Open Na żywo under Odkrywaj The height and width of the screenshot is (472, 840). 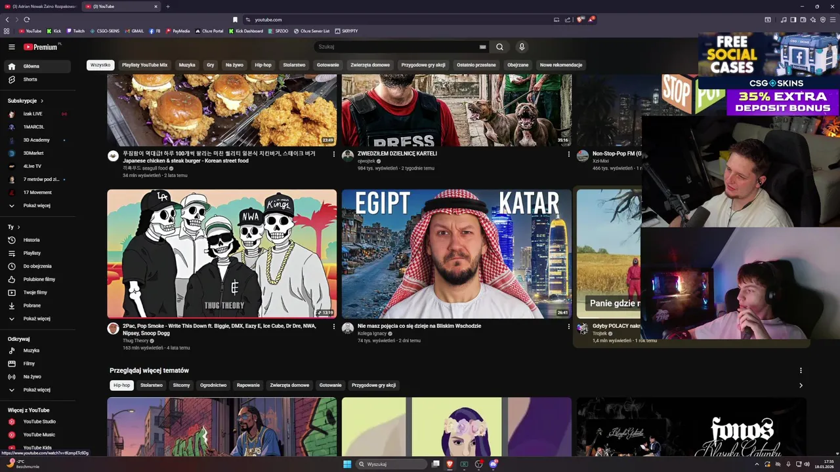(x=37, y=377)
